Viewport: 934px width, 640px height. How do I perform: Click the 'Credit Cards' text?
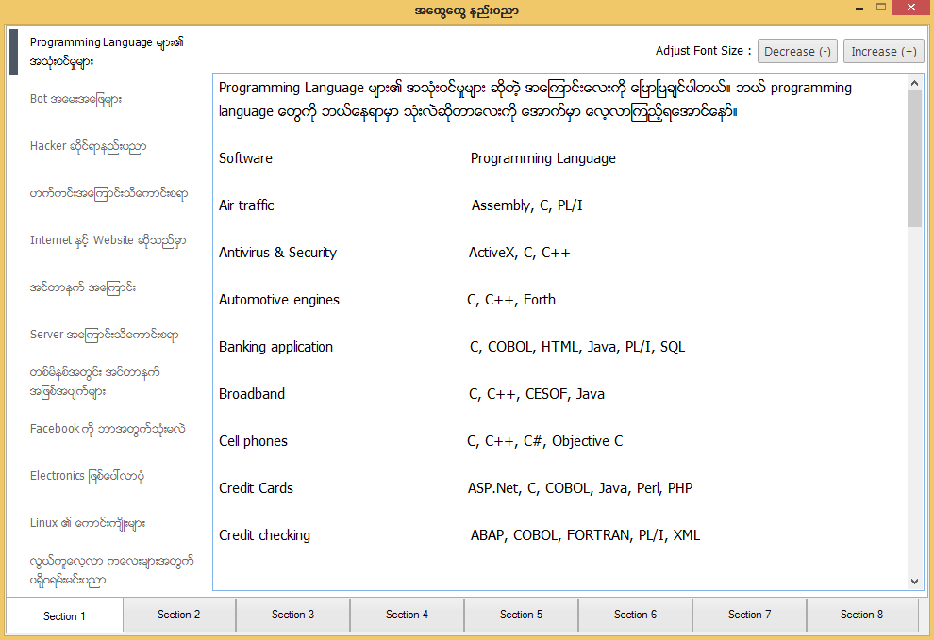click(x=256, y=488)
